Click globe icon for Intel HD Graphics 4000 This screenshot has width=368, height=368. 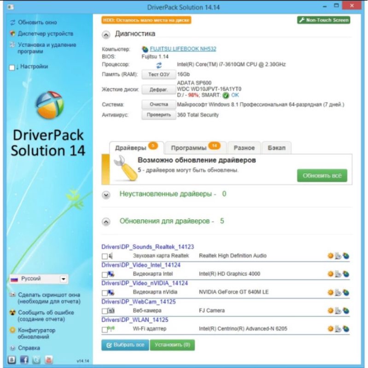(x=346, y=274)
